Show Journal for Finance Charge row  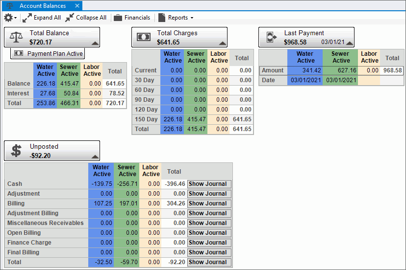coord(209,243)
